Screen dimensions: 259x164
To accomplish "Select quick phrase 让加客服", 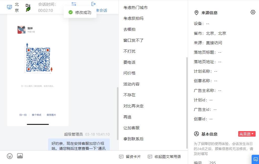I will pos(132,128).
